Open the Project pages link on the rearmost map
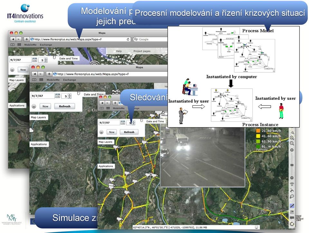Viewport: 309px width, 233px height. pos(142,51)
